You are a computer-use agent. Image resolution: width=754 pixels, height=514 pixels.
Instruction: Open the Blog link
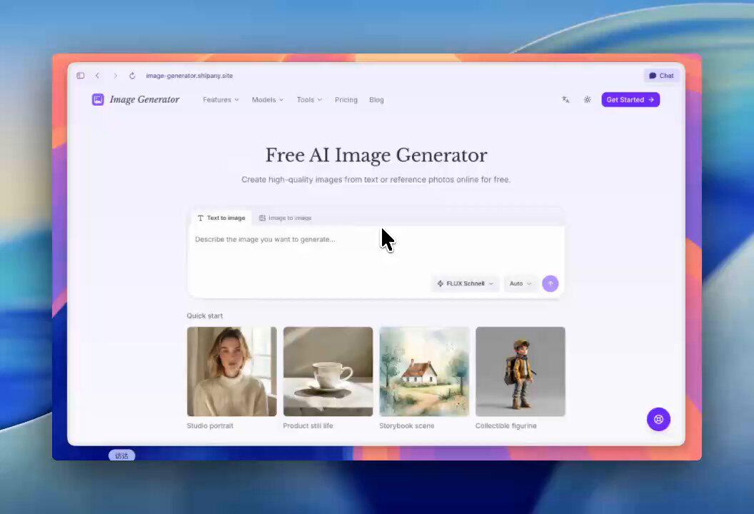click(x=376, y=99)
